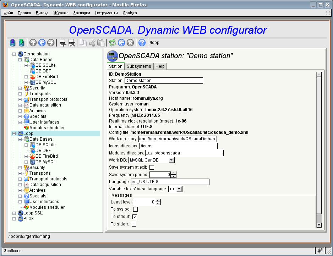The height and width of the screenshot is (256, 333).
Task: Click the Modules sheduler icon under Demo station
Action: [x=27, y=128]
